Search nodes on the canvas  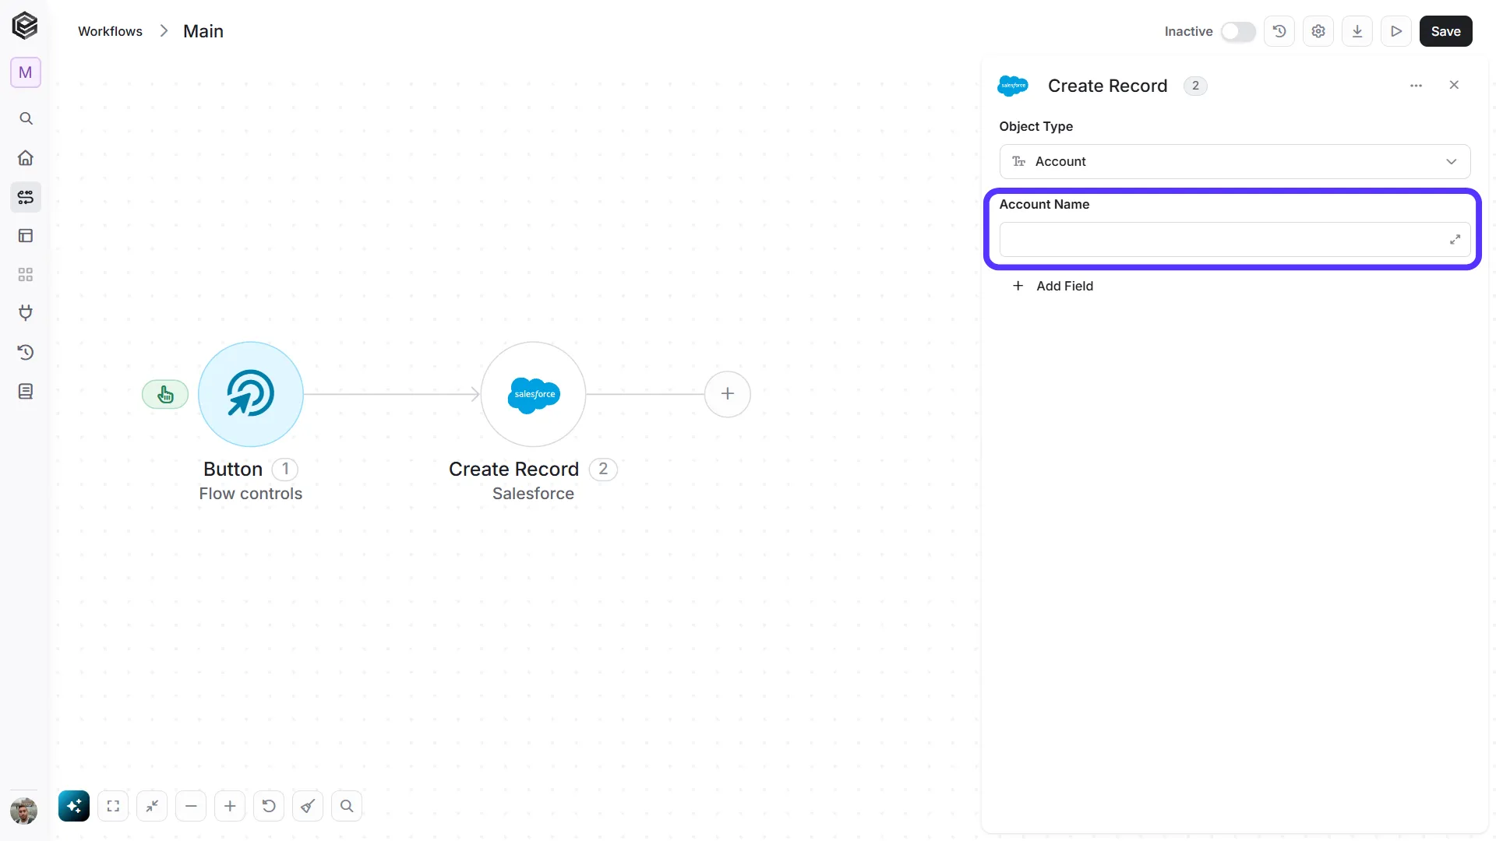(x=347, y=806)
